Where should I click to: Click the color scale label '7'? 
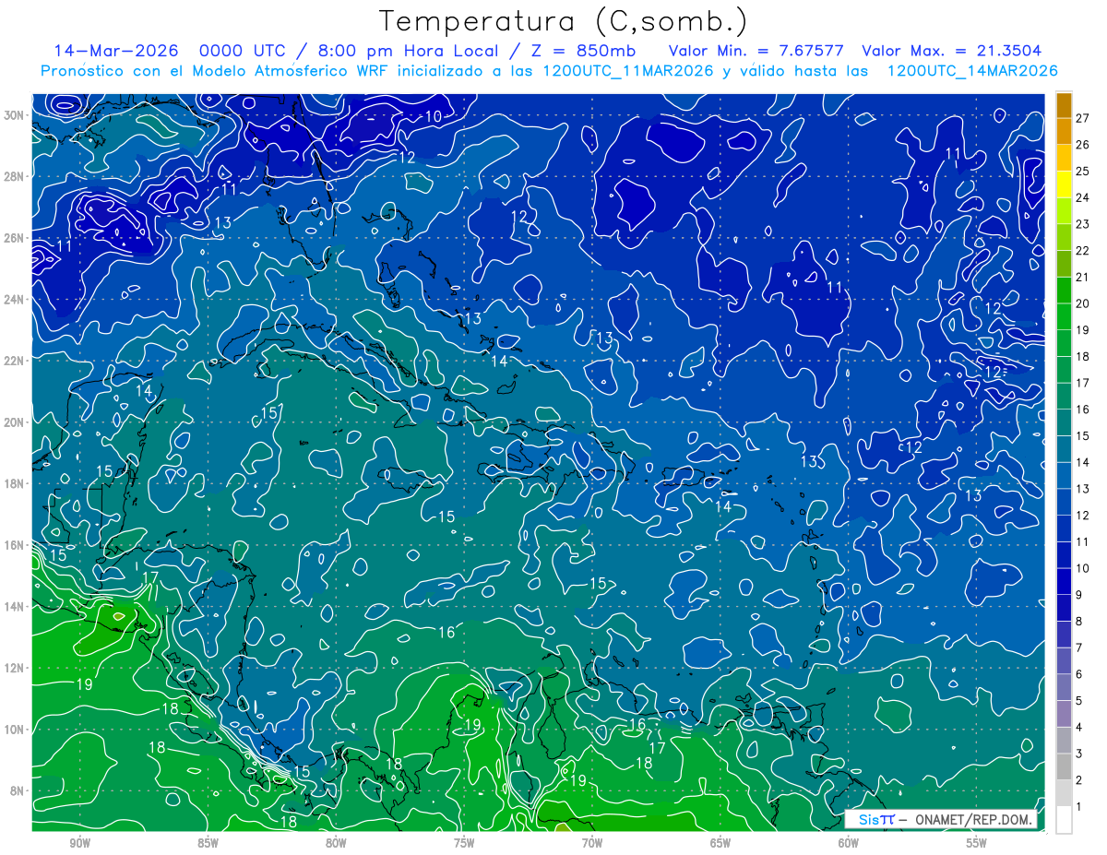pos(1079,647)
